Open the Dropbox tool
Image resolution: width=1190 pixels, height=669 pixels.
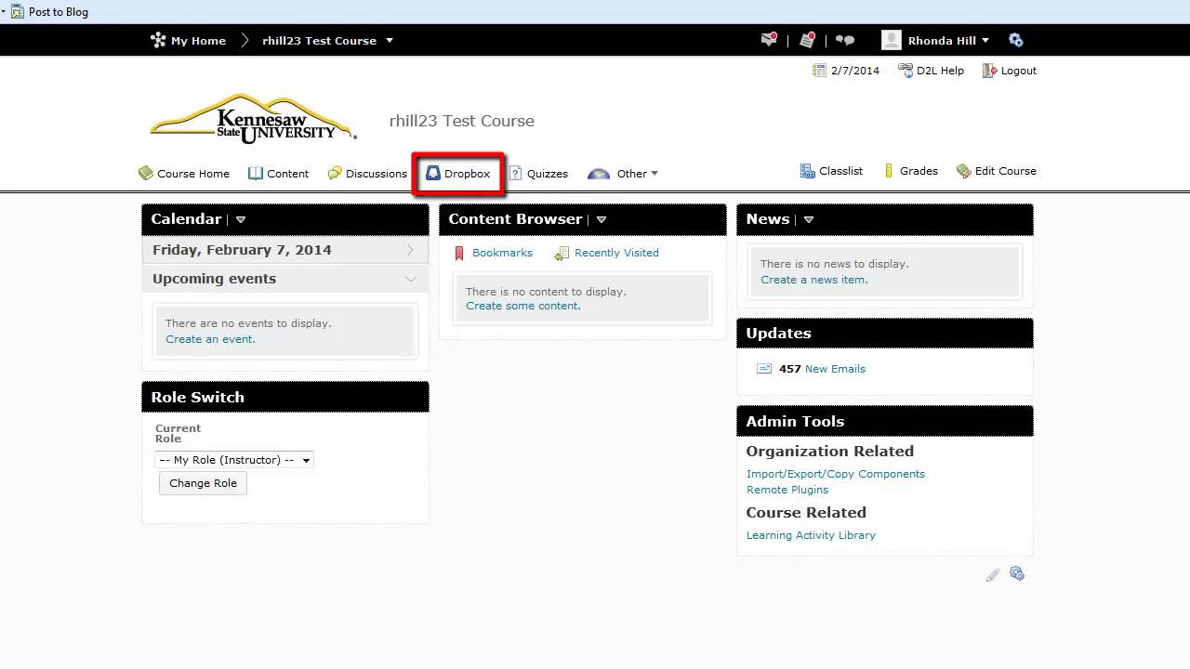coord(457,174)
